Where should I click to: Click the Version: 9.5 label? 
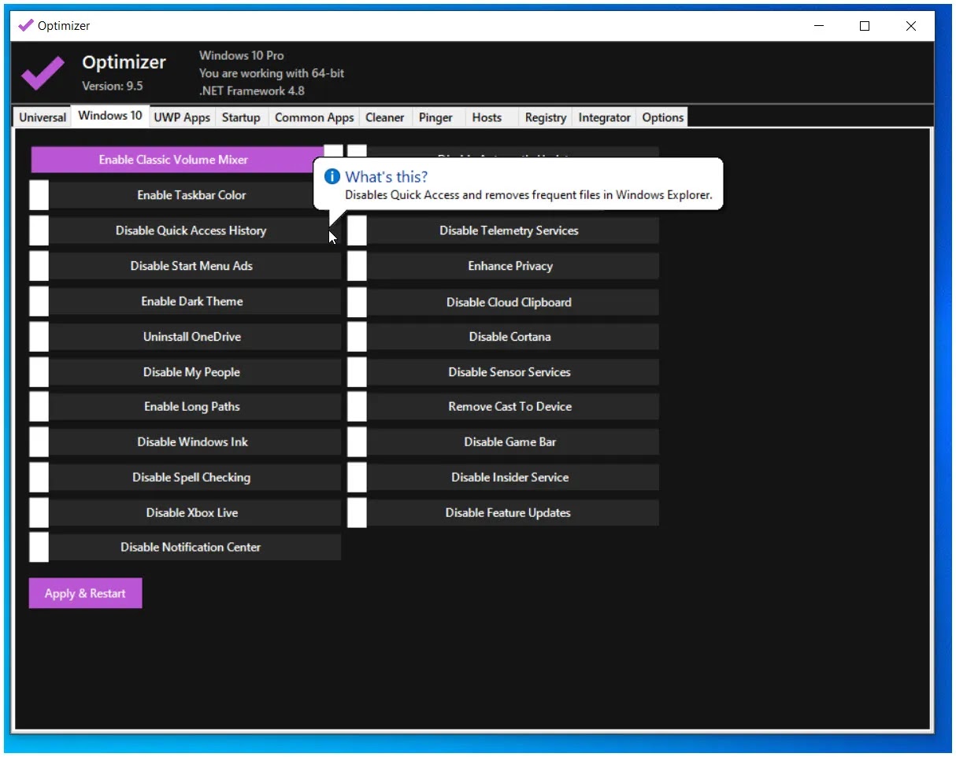(113, 86)
